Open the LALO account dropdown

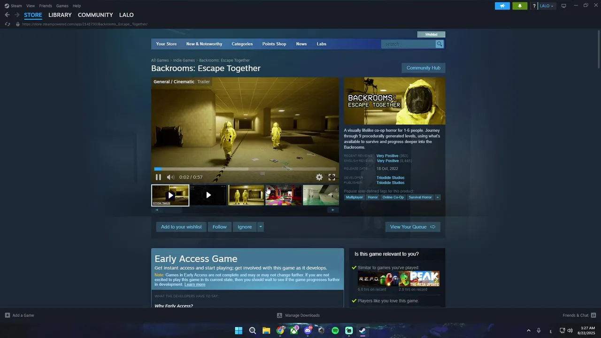[x=547, y=6]
